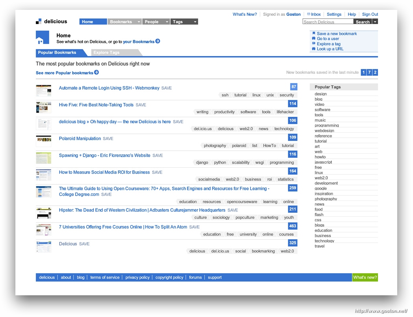This screenshot has width=413, height=317.
Task: Expand the People menu dropdown arrow
Action: (167, 22)
